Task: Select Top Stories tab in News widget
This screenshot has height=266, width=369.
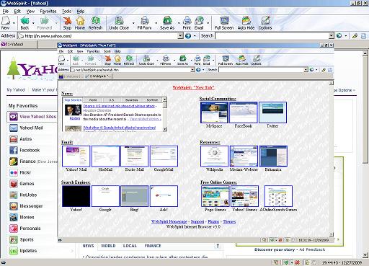Action: click(x=73, y=100)
